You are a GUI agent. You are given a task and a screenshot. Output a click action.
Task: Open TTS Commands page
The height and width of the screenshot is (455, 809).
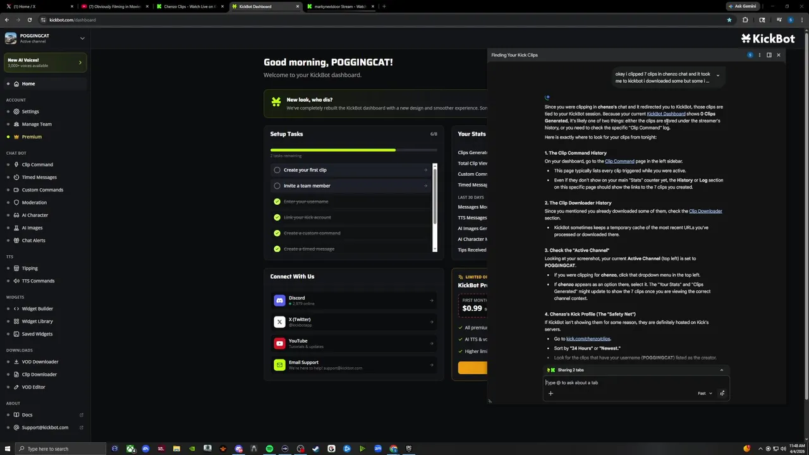coord(44,281)
